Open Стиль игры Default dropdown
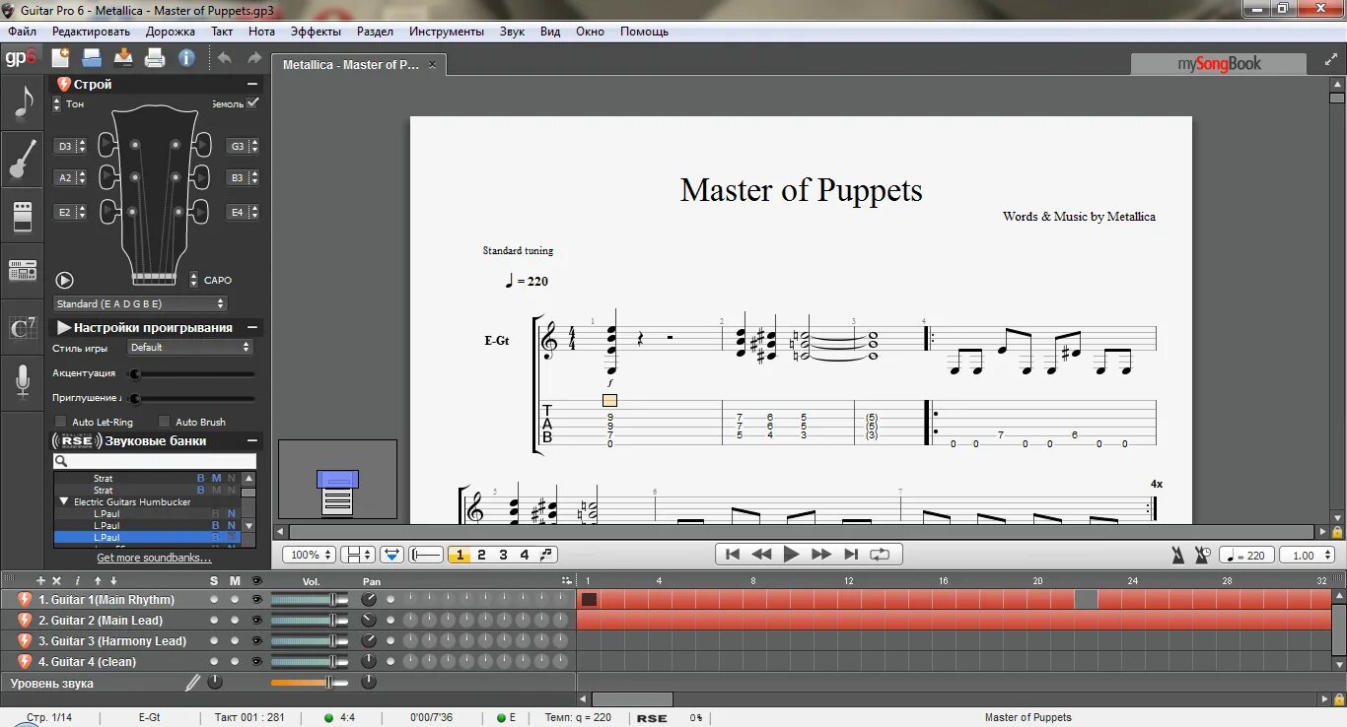The height and width of the screenshot is (727, 1347). point(190,347)
